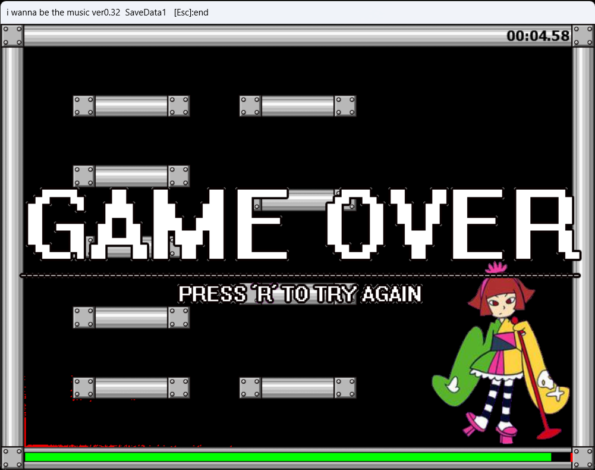Click the red marker at the progress bar's end
The width and height of the screenshot is (595, 470).
pos(571,457)
